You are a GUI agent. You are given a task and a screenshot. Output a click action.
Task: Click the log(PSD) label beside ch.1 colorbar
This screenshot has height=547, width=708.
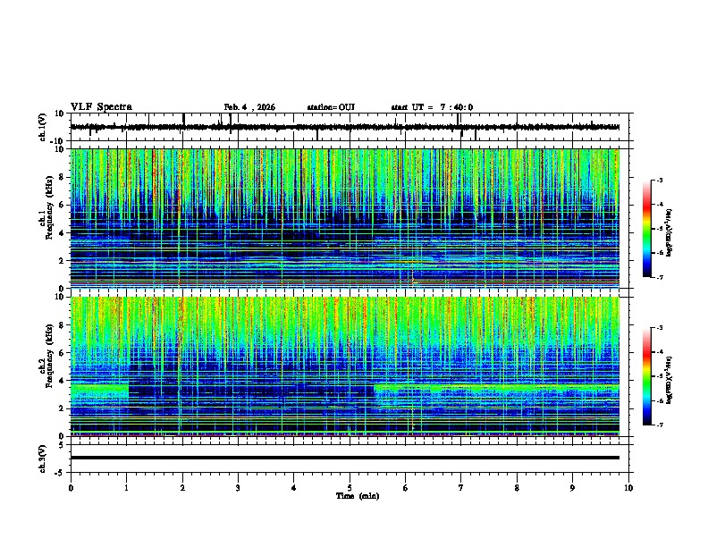click(669, 232)
